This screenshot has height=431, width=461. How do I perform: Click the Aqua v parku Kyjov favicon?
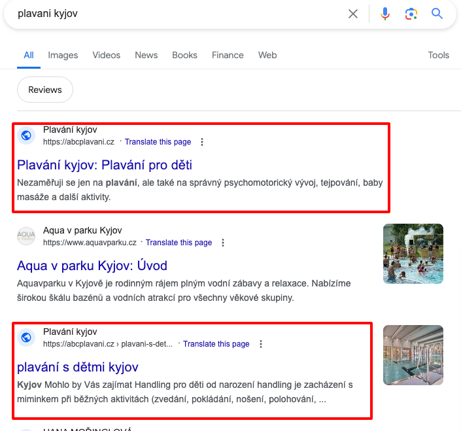pyautogui.click(x=26, y=236)
